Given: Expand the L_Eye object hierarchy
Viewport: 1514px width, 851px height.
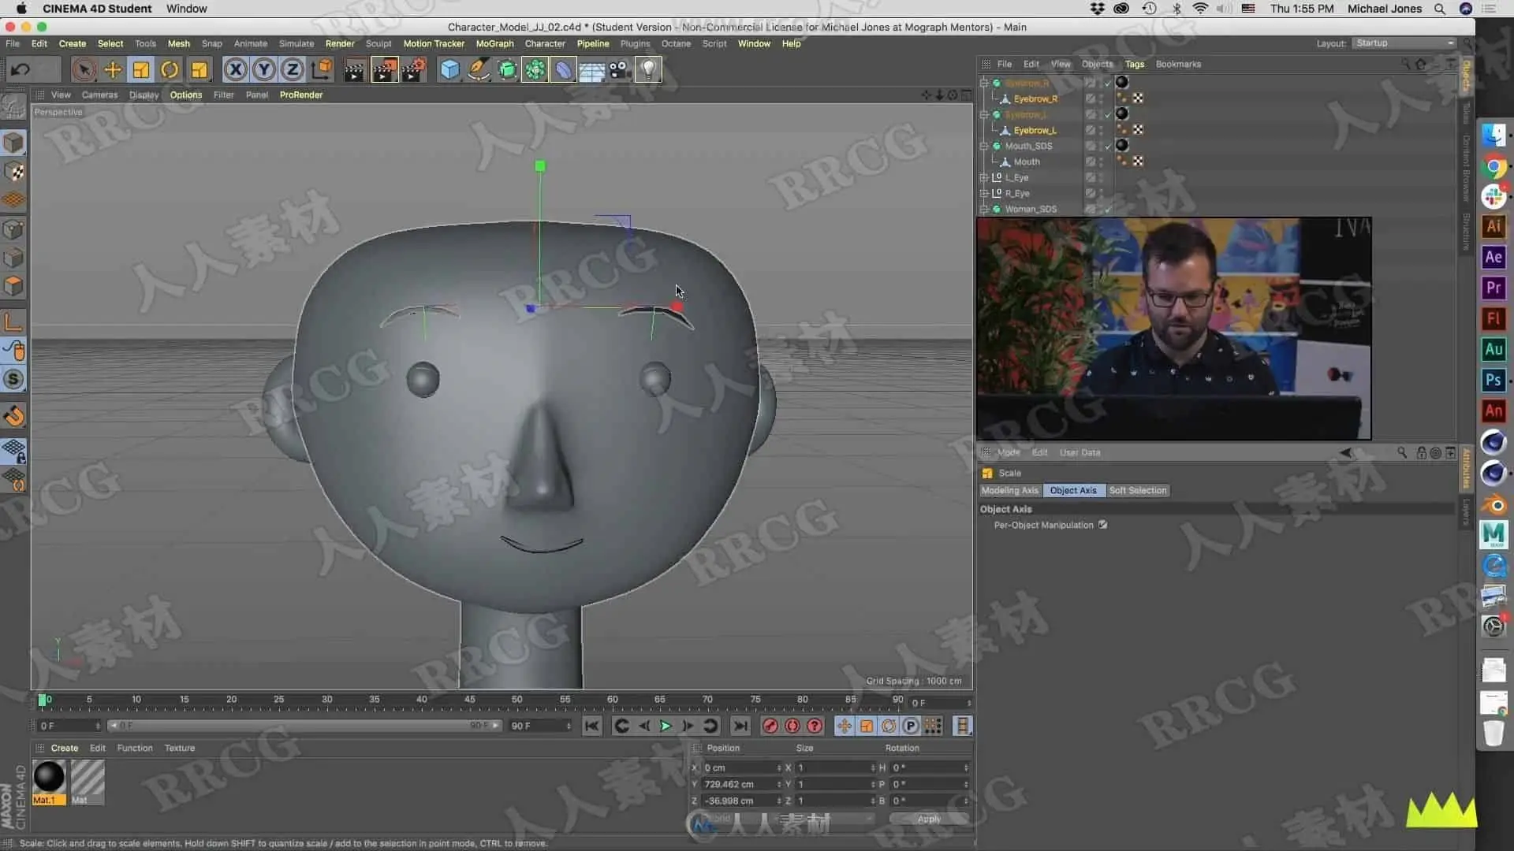Looking at the screenshot, I should click(984, 178).
